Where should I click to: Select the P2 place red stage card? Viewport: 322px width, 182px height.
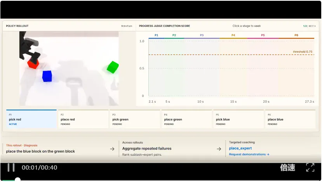click(83, 119)
